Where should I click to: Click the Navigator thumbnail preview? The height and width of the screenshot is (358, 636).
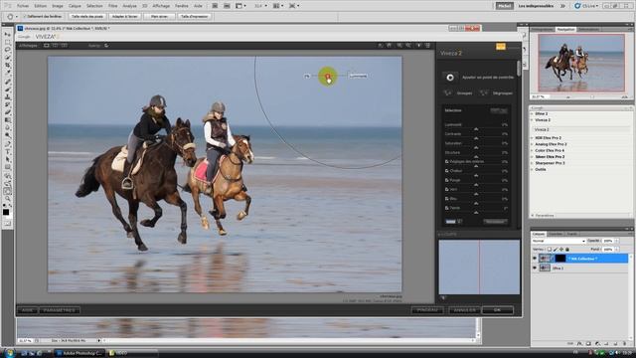[x=581, y=63]
